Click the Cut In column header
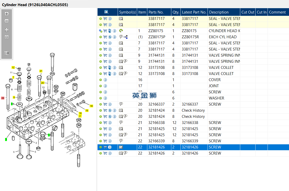 (261, 12)
